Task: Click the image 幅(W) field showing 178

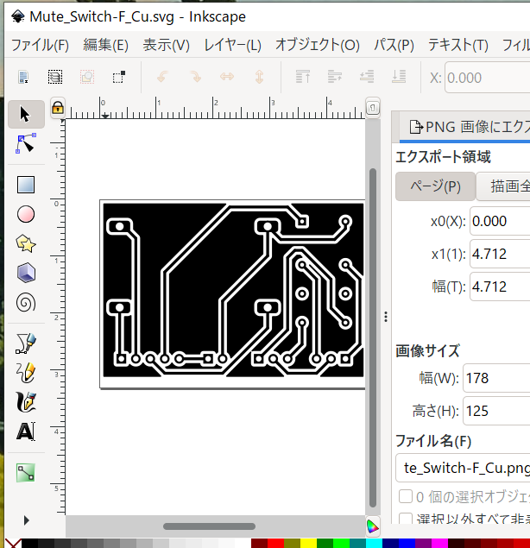Action: click(496, 378)
